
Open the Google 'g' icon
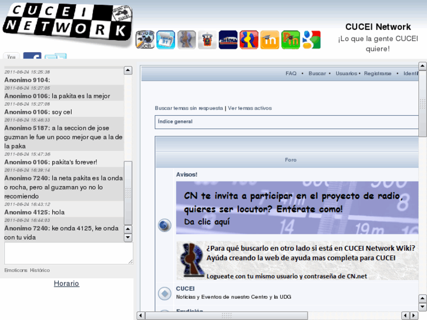pyautogui.click(x=311, y=40)
